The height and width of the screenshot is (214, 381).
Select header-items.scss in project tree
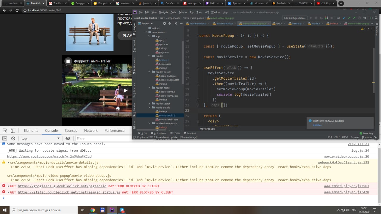tap(167, 96)
